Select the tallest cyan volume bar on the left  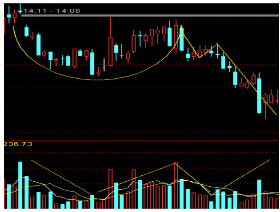pos(19,185)
